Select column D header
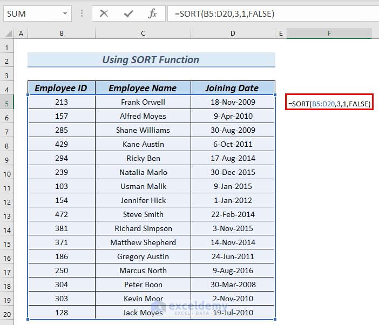The image size is (379, 325). (233, 33)
